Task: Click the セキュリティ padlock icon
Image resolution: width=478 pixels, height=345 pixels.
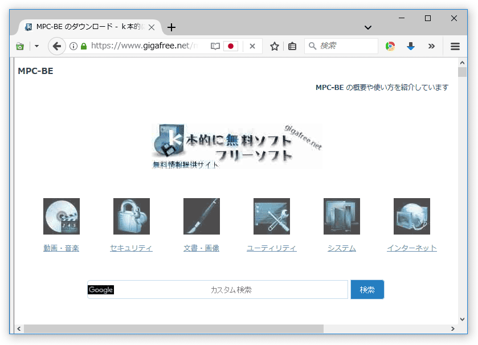Action: coord(132,216)
